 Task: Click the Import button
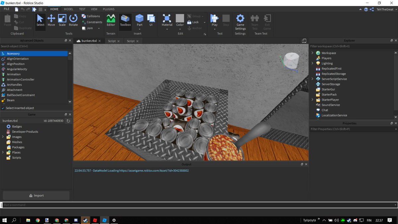tap(36, 195)
